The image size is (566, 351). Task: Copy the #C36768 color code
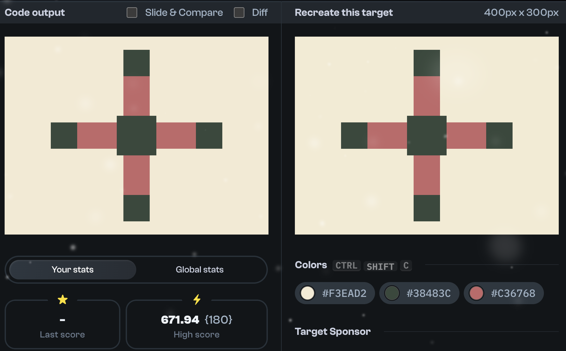click(x=514, y=293)
